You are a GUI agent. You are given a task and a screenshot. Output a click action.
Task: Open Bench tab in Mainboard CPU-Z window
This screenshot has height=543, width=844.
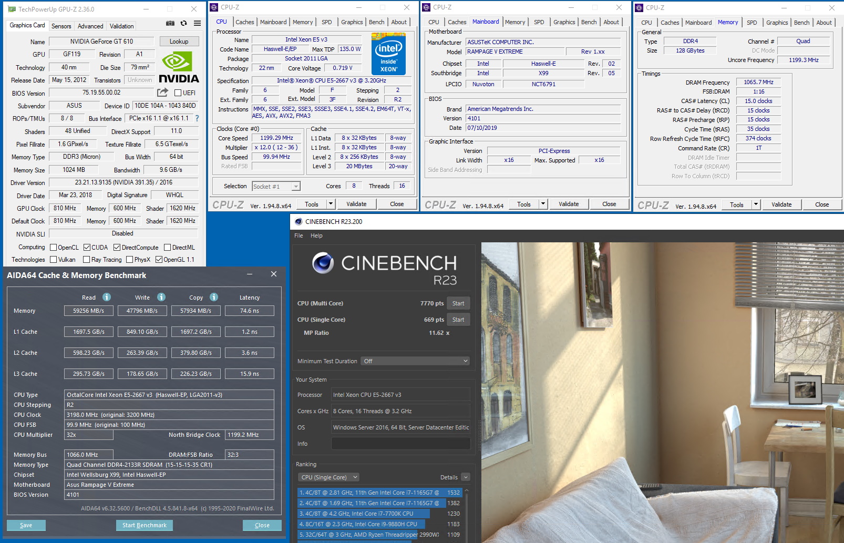coord(589,22)
